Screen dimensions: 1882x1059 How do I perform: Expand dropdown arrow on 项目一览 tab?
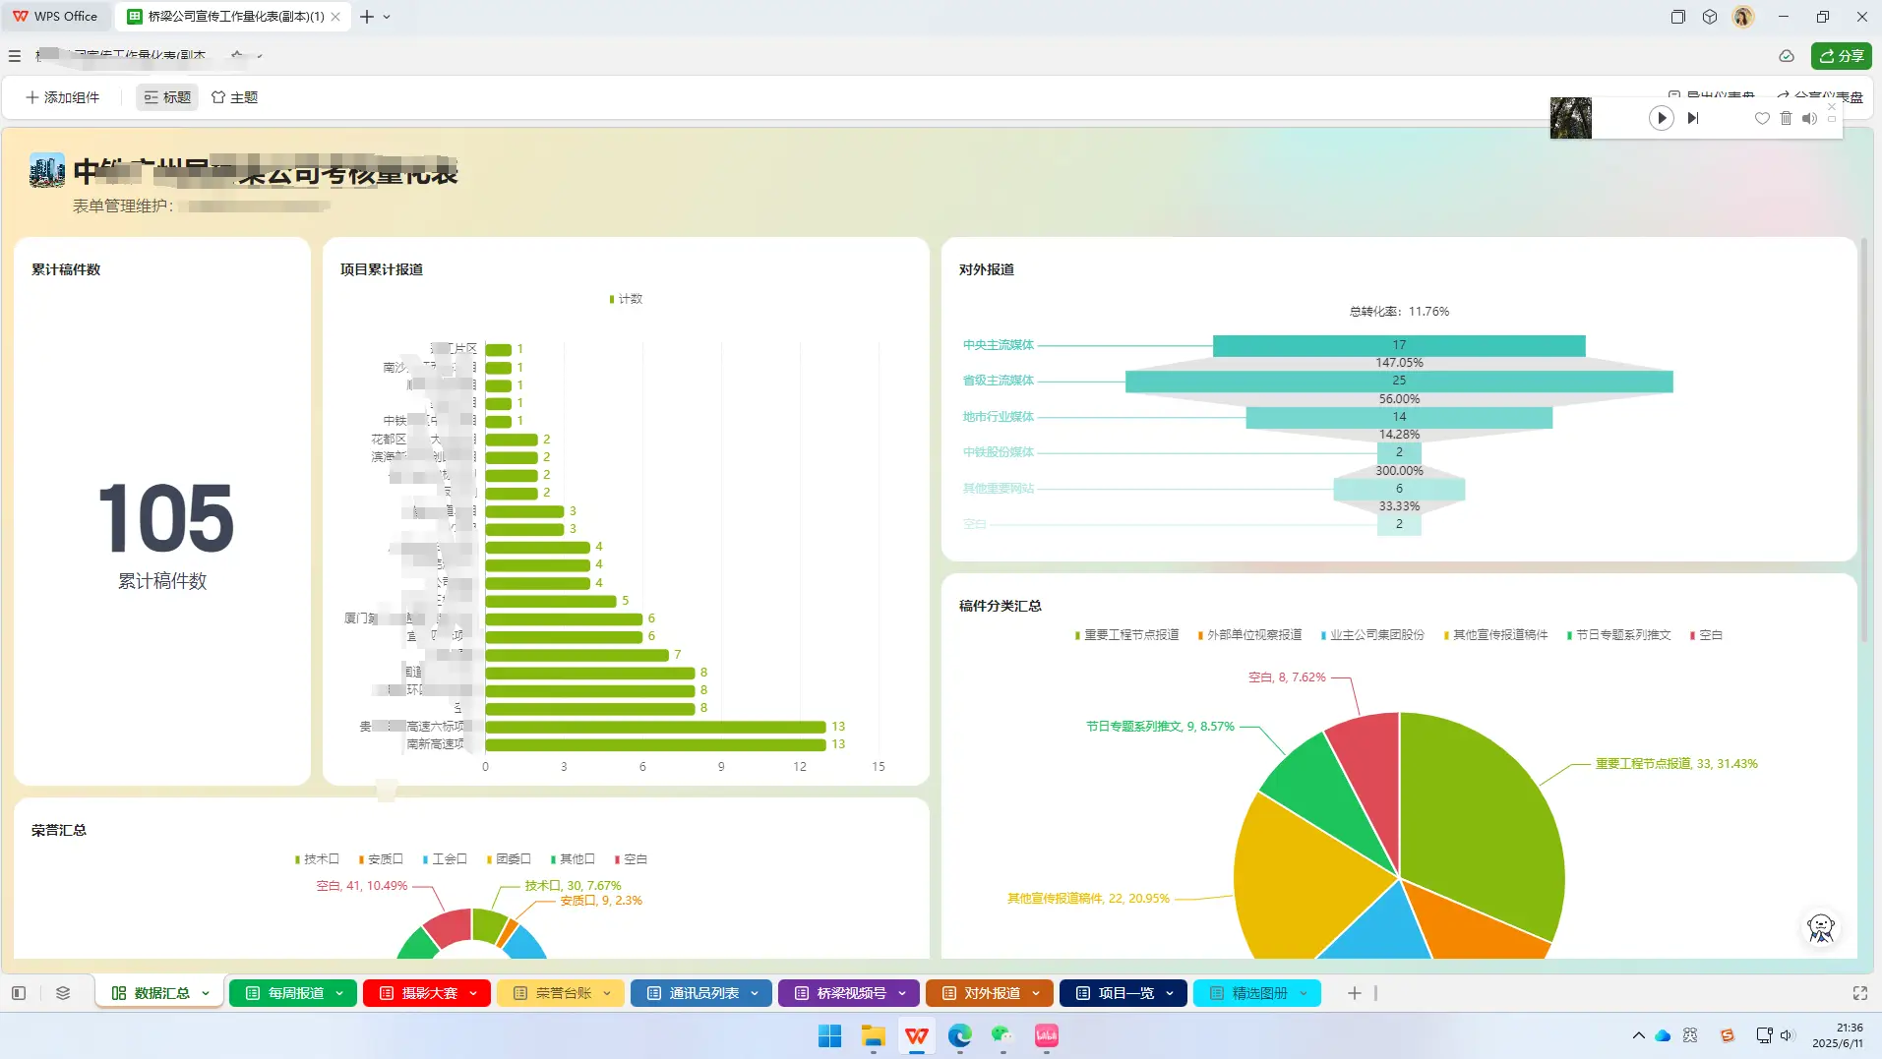[1170, 993]
